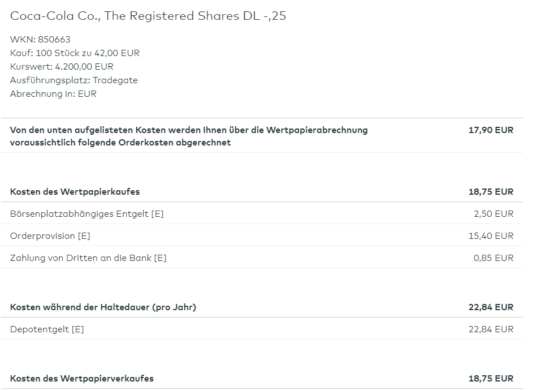Viewport: 536px width, 390px height.
Task: Click the Börsenplatzabhängiges Entgelt [E] row
Action: pyautogui.click(x=87, y=214)
